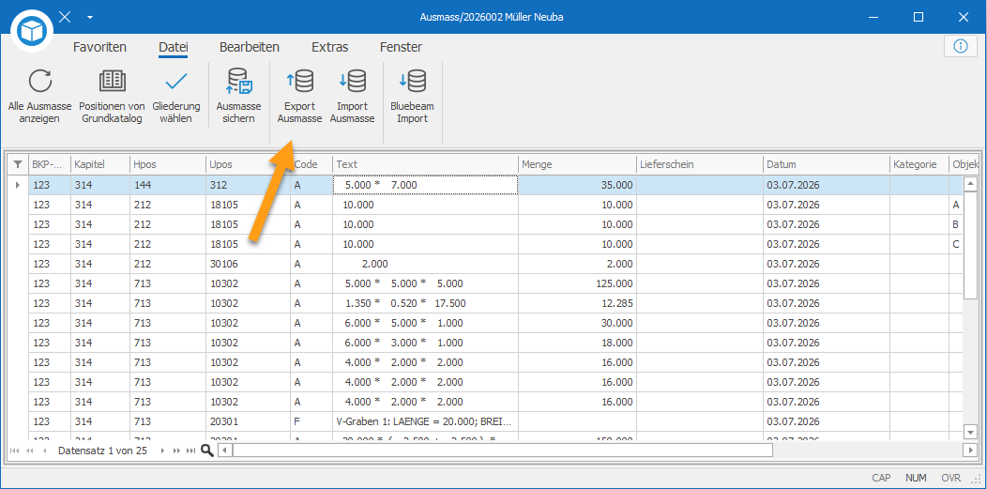987x489 pixels.
Task: Click vertical scrollbar up arrow
Action: point(970,182)
